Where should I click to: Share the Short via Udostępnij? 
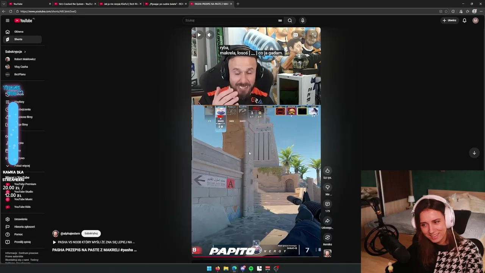(x=327, y=221)
